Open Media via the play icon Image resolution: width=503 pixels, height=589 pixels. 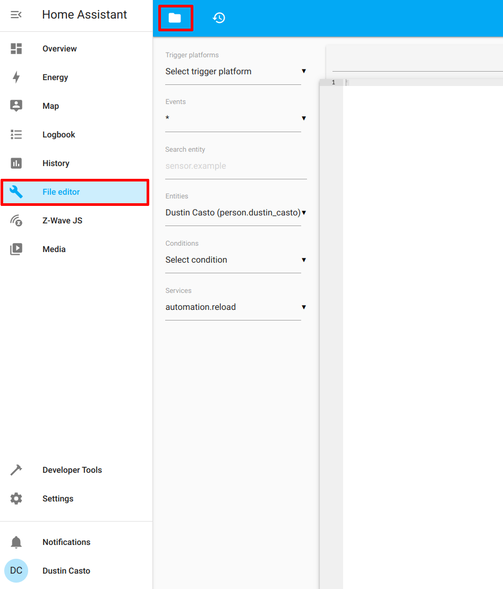point(16,249)
